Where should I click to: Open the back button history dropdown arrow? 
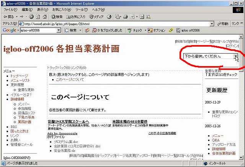(16, 17)
